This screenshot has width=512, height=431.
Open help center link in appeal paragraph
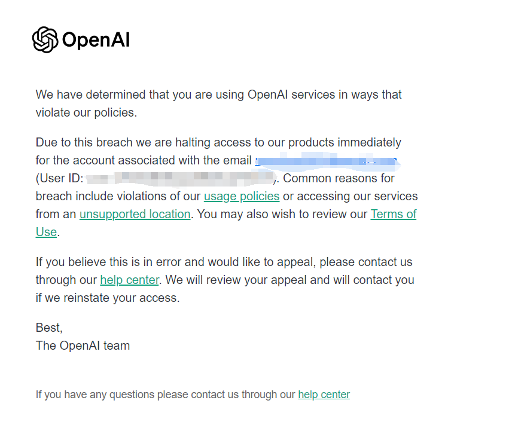[129, 280]
